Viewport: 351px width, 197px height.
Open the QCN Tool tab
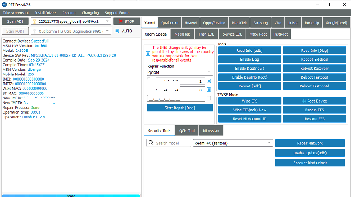click(187, 131)
